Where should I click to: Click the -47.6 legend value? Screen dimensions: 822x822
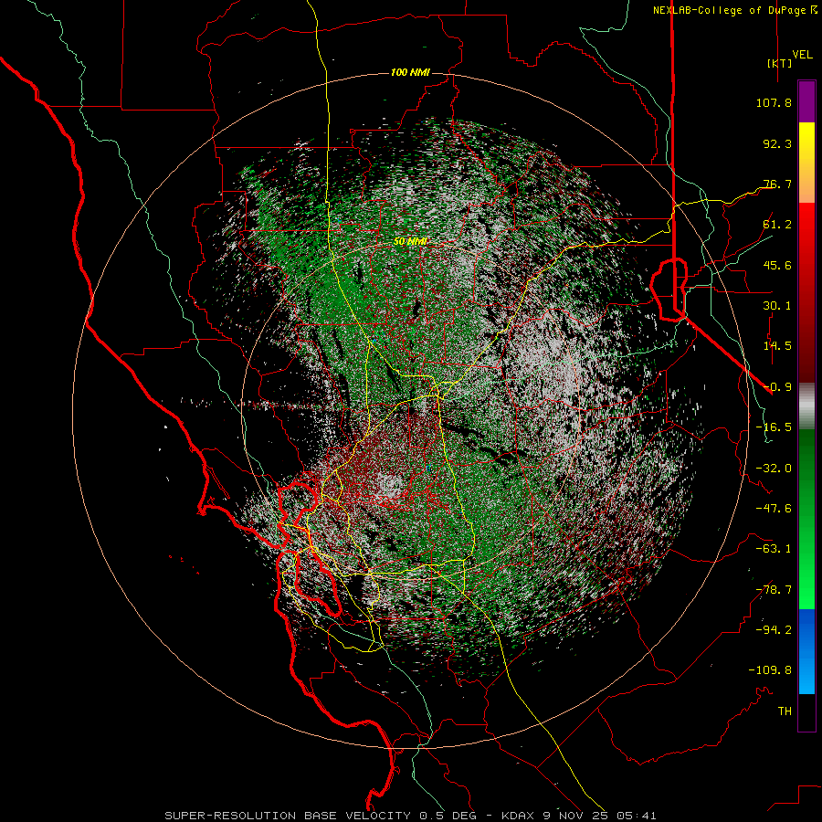pos(774,509)
